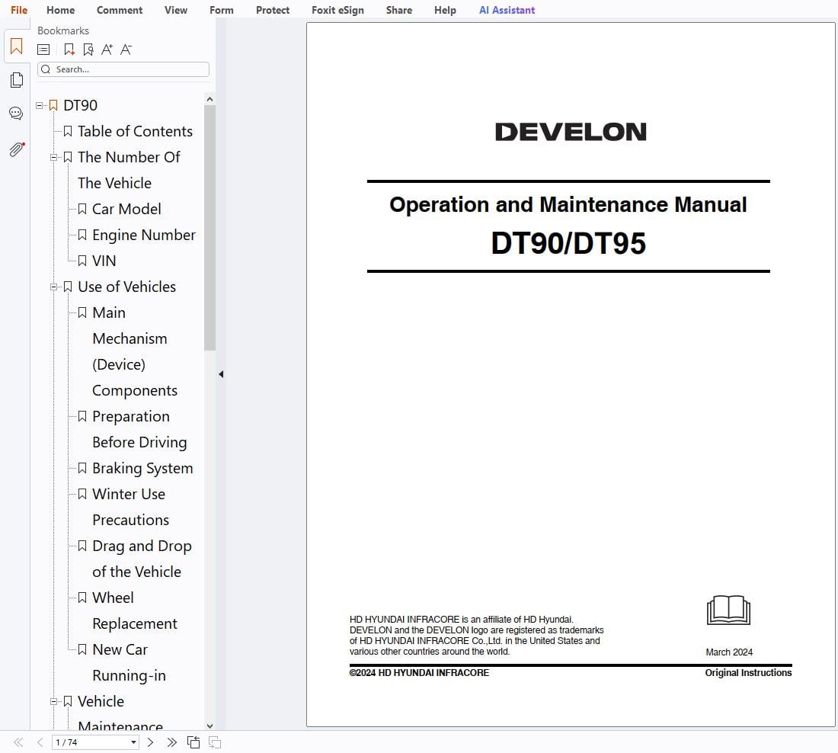Collapse the Vehicle Maintenance bookmark
838x753 pixels.
coord(53,701)
